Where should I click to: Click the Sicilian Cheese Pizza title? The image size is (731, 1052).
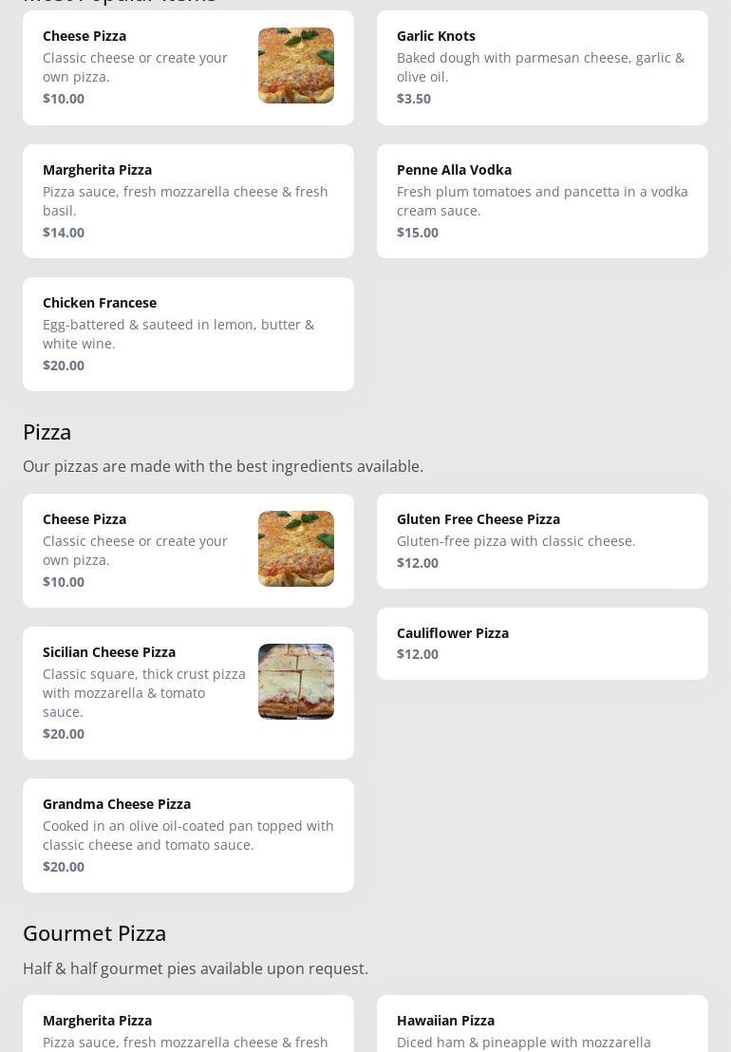click(x=109, y=652)
